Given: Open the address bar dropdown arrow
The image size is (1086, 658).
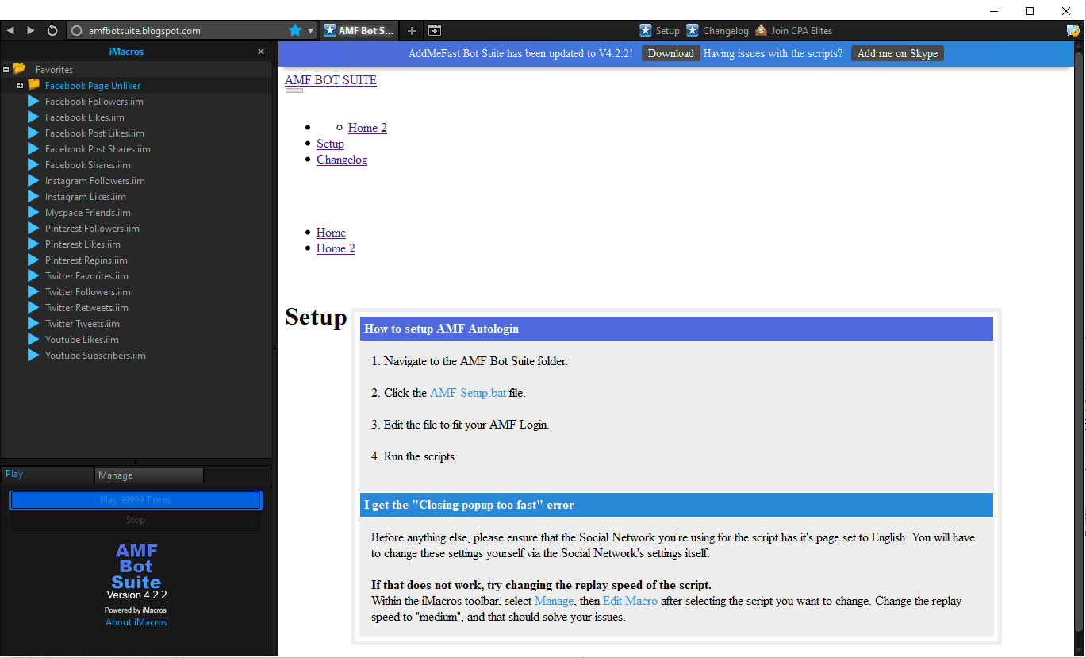Looking at the screenshot, I should point(310,31).
